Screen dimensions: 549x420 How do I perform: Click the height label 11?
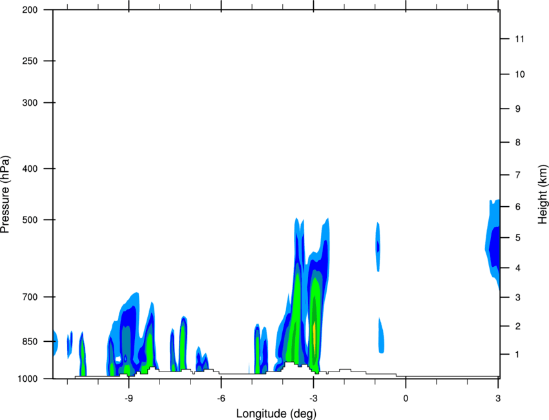tap(519, 39)
